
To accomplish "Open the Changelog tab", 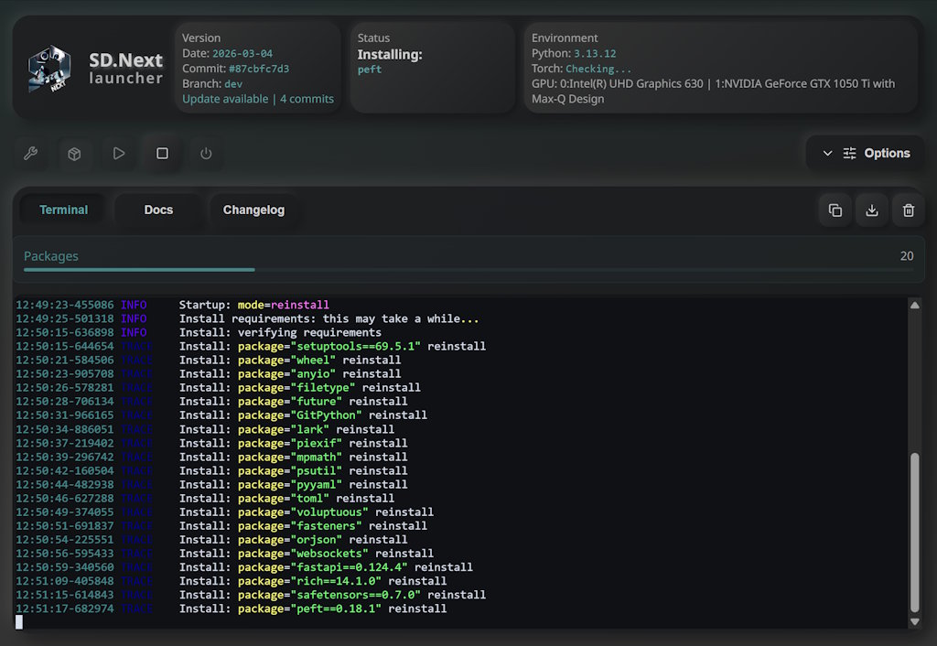I will point(253,210).
